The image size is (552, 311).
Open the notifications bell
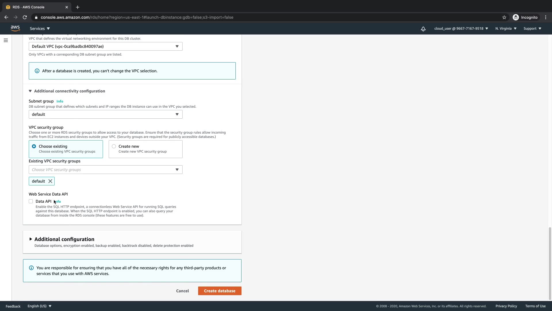pos(423,29)
